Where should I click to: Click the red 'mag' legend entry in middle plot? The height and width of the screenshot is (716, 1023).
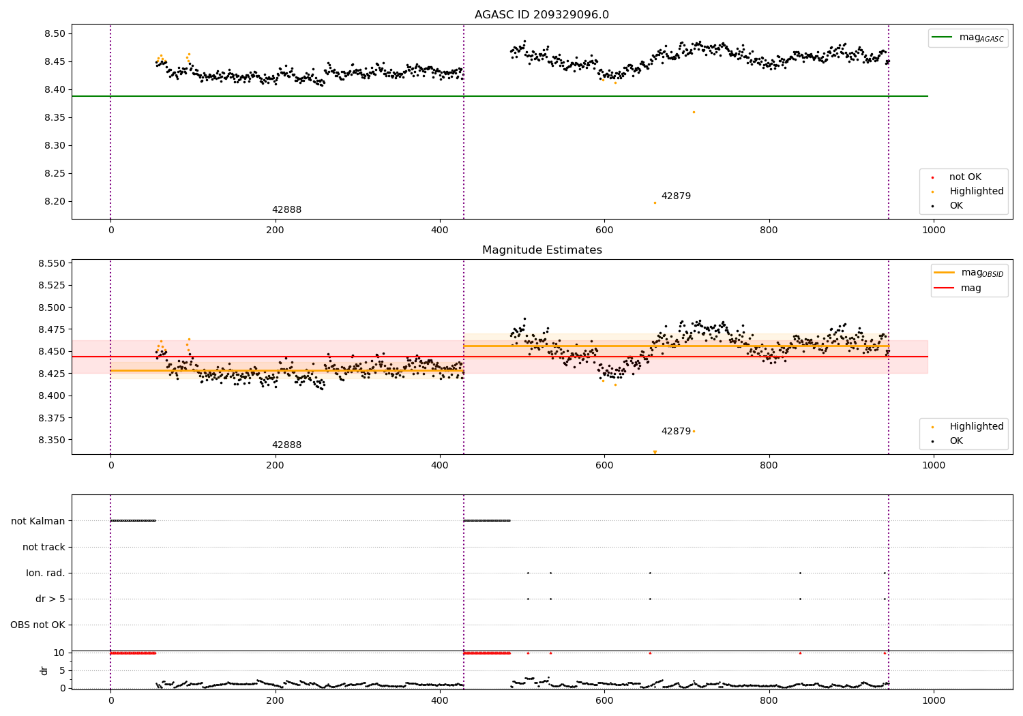click(958, 288)
